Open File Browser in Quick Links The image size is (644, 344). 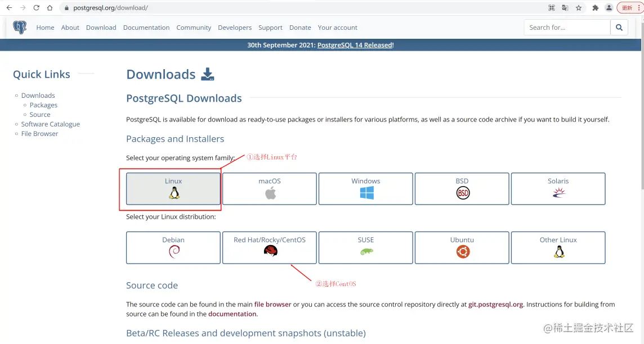pyautogui.click(x=40, y=134)
